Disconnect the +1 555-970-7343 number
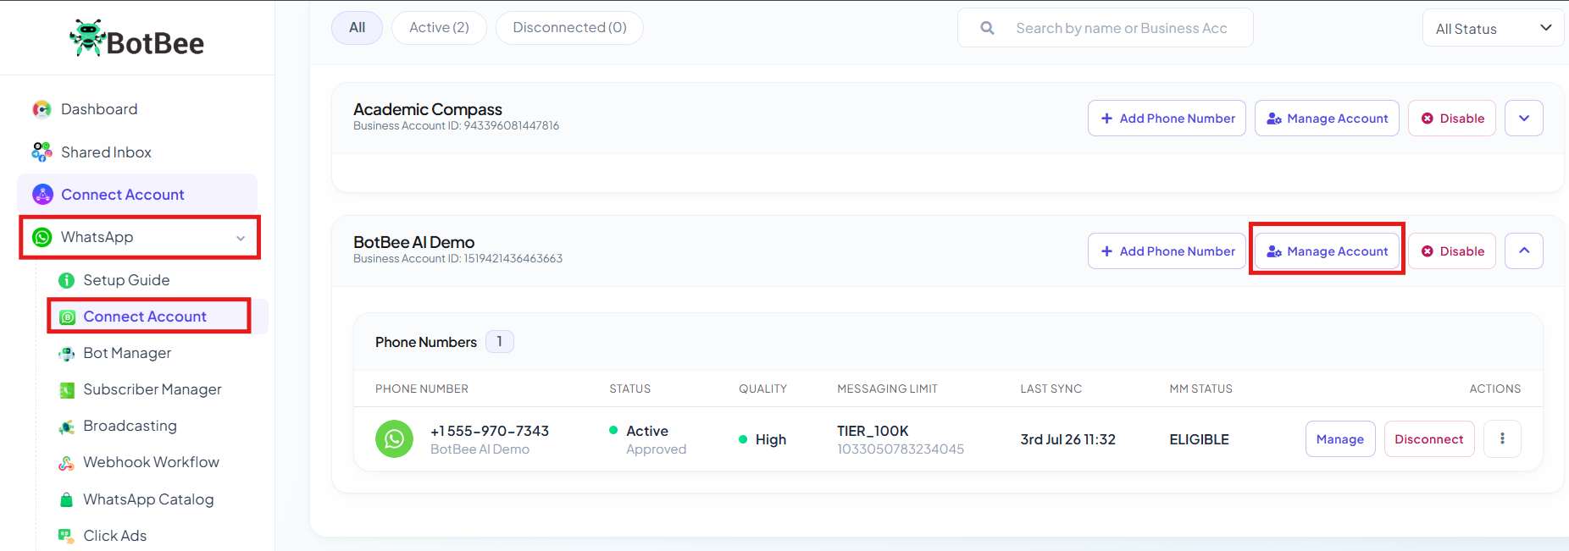Image resolution: width=1569 pixels, height=551 pixels. [1429, 439]
